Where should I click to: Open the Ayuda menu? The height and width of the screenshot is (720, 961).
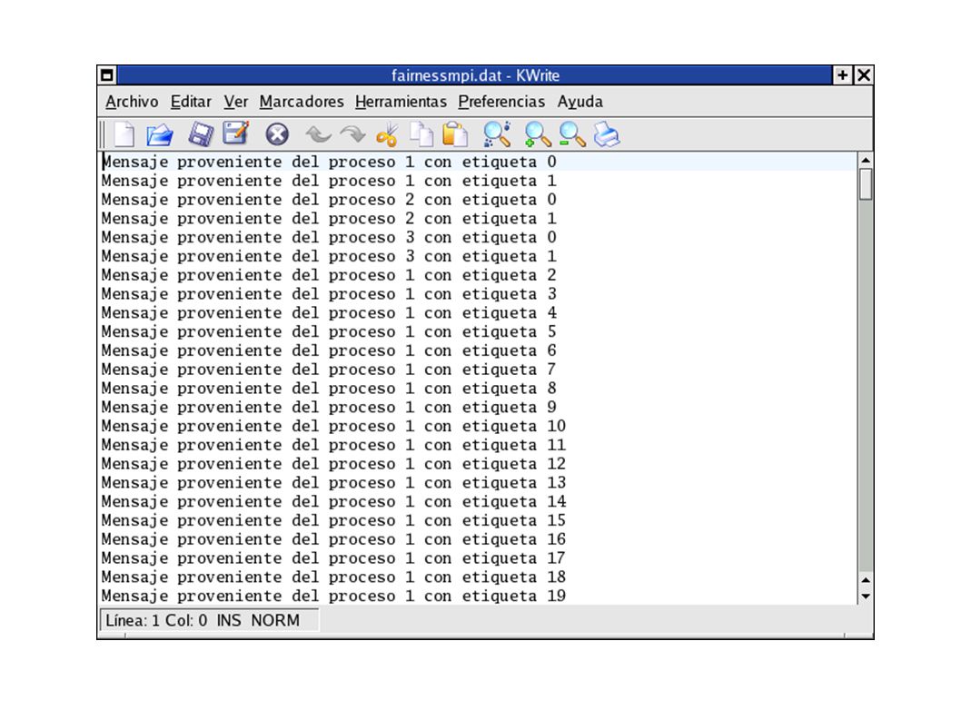click(x=580, y=102)
